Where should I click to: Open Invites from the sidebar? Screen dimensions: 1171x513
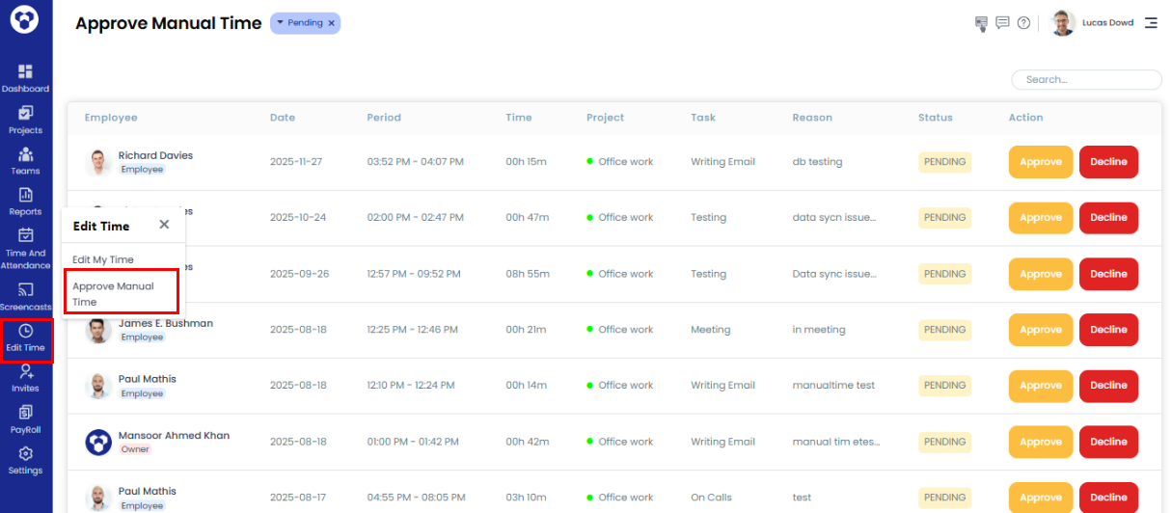[25, 378]
